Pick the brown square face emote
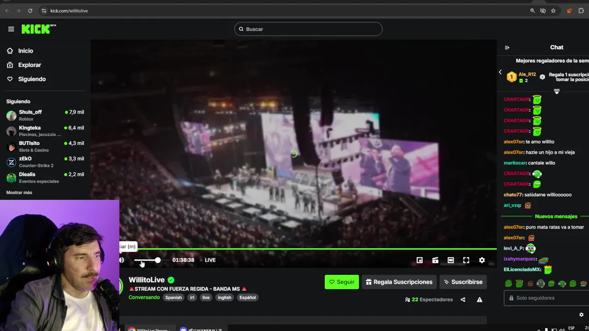 coord(530,284)
